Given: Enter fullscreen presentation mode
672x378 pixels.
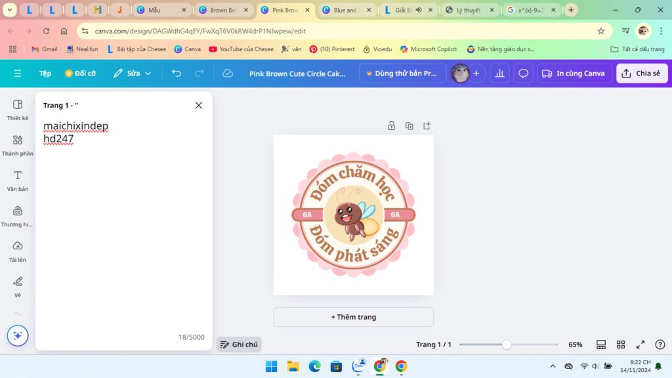Looking at the screenshot, I should click(x=640, y=345).
